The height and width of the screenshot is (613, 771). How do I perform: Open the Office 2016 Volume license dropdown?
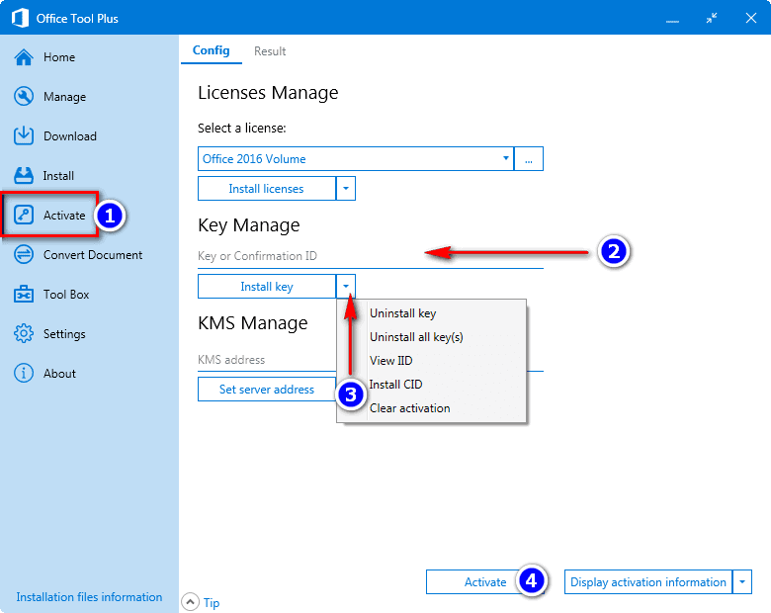tap(356, 159)
